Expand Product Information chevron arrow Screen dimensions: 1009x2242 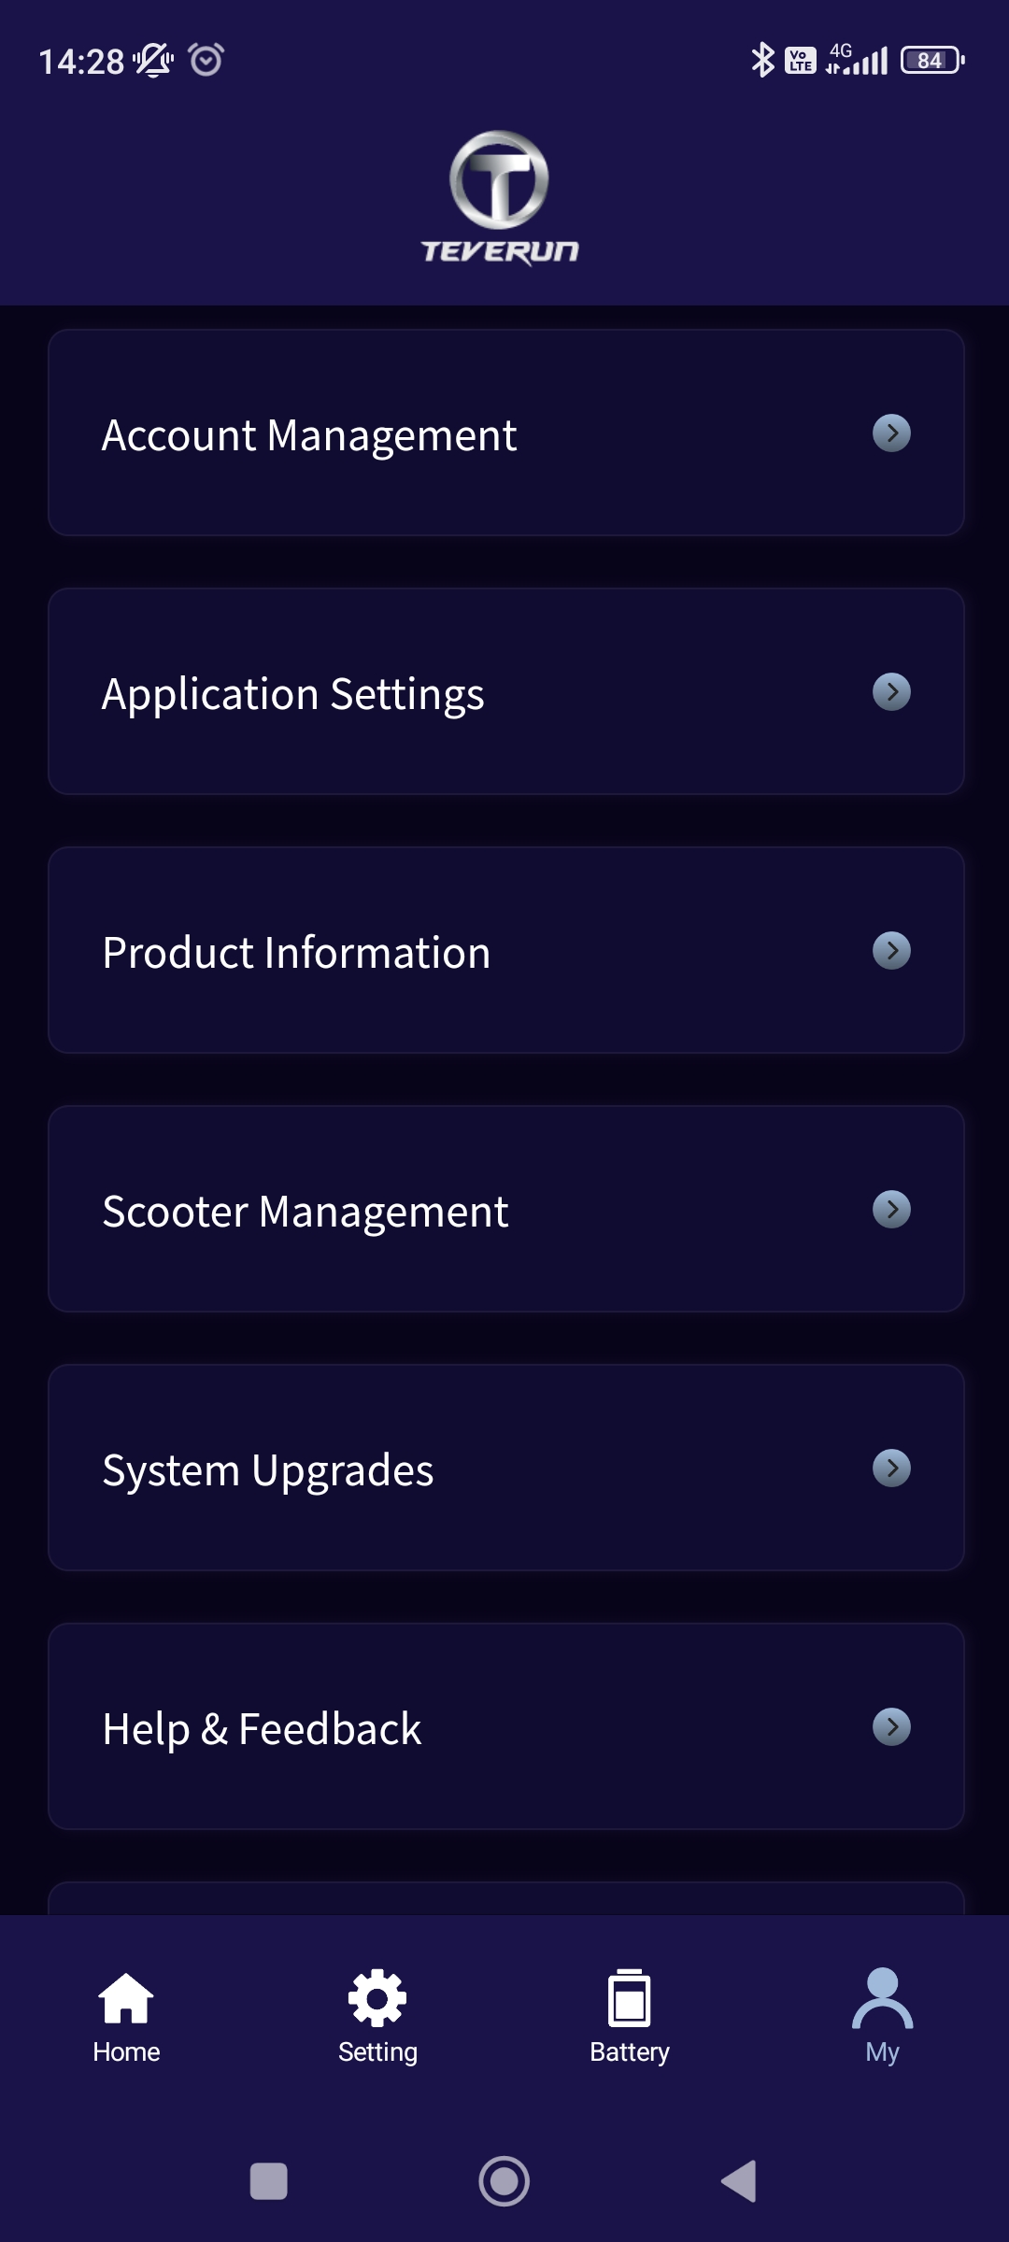tap(891, 951)
